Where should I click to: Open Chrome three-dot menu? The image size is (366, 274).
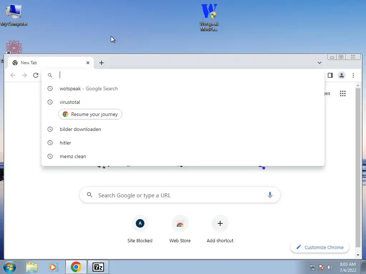353,75
